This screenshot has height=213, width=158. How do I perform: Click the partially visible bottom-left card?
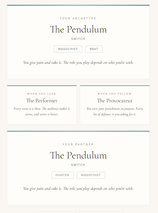[55, 212]
